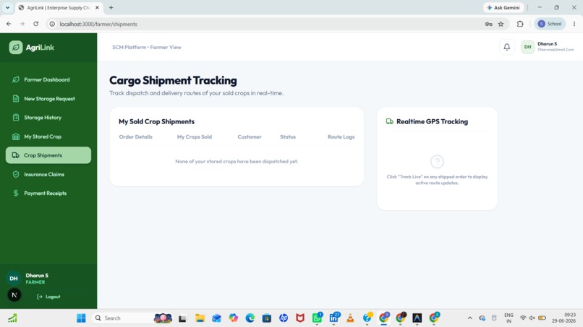Select the AgriLink browser tab
The height and width of the screenshot is (327, 583).
pyautogui.click(x=59, y=7)
